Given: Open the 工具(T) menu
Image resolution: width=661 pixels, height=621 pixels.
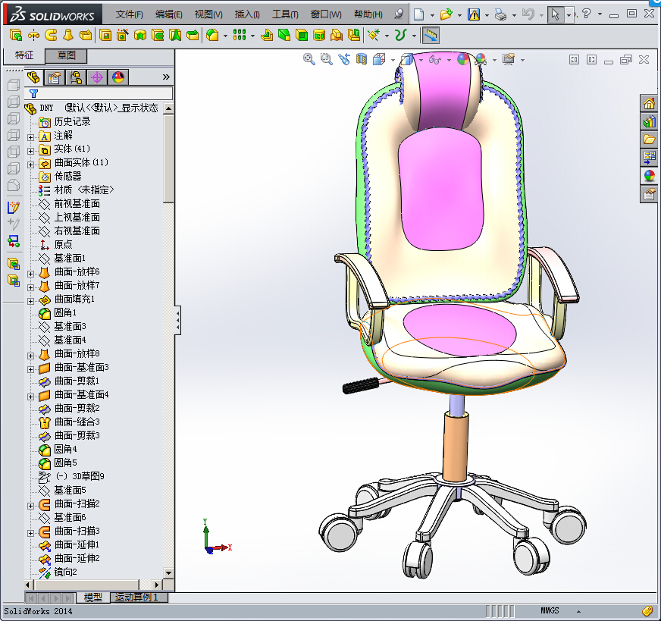Looking at the screenshot, I should (285, 14).
